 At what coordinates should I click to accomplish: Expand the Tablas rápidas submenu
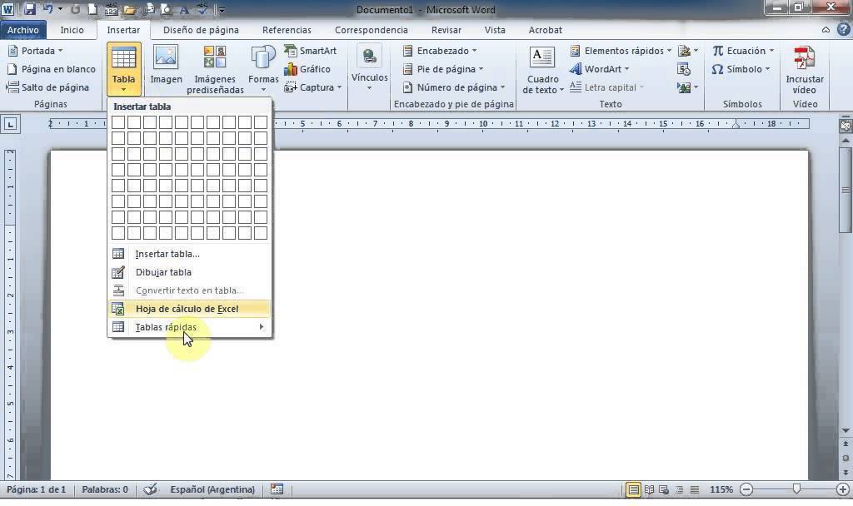click(x=189, y=327)
